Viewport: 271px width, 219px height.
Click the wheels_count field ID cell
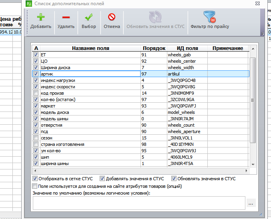pos(187,125)
